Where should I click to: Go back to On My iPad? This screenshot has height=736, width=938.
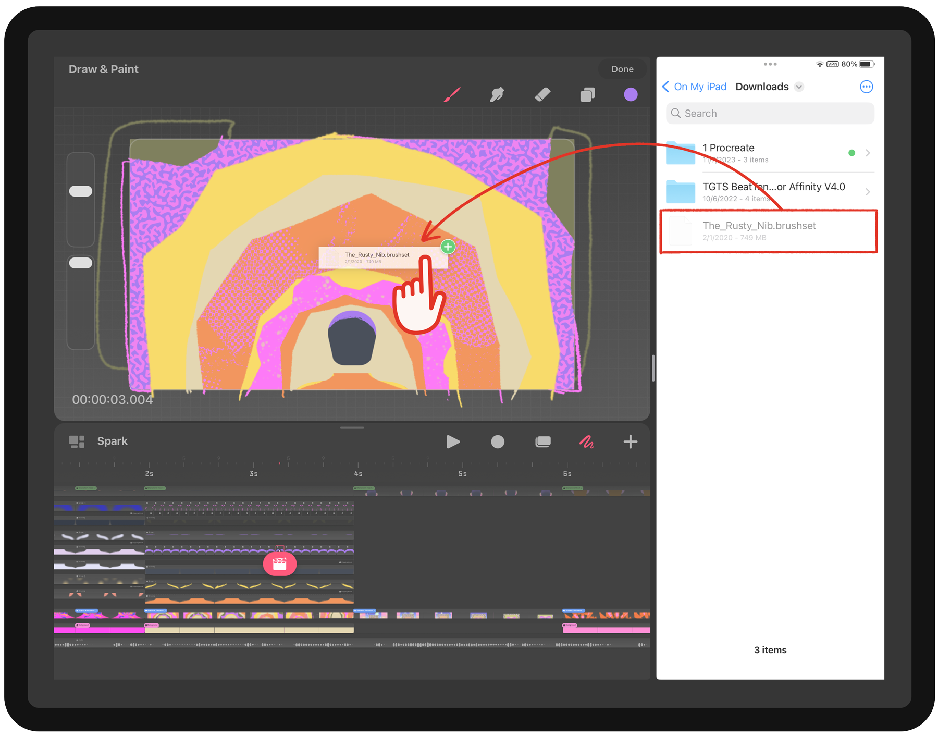tap(694, 87)
